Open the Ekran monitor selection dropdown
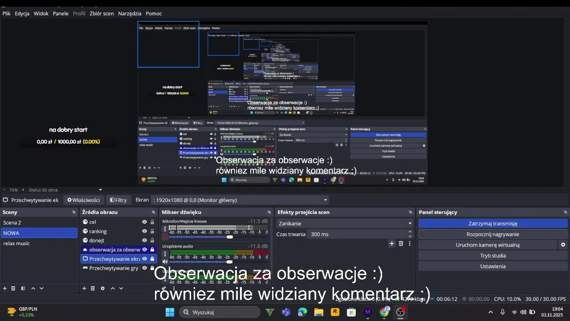Screen dimensions: 570x321 tap(240, 200)
